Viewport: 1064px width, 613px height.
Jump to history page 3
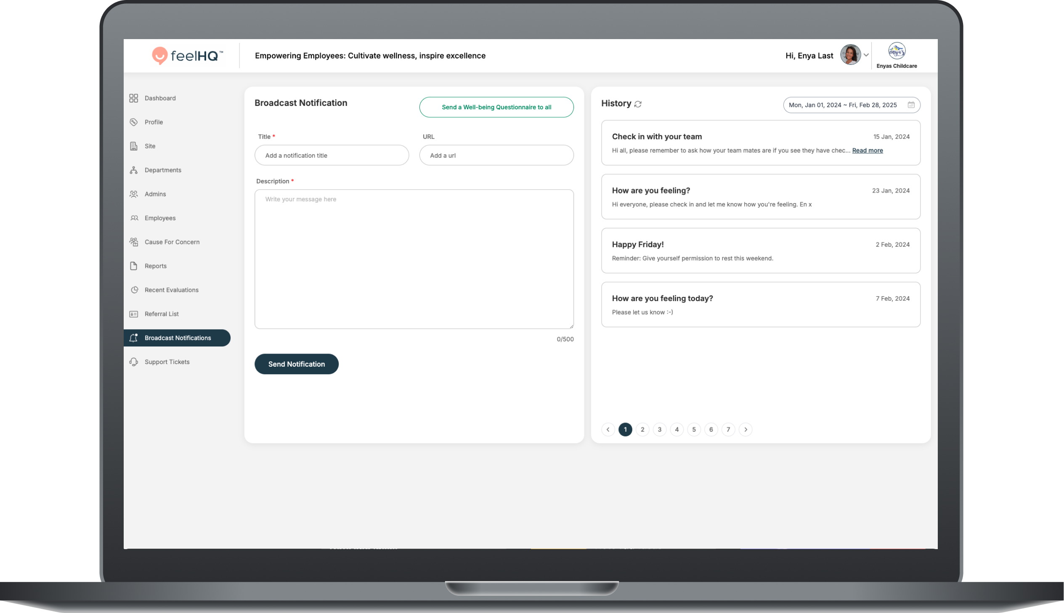[x=660, y=429]
